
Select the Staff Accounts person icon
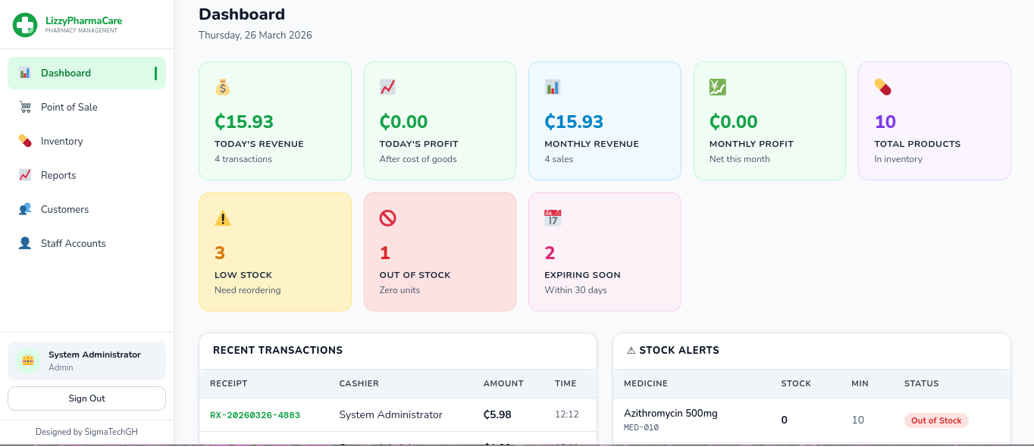(x=25, y=243)
